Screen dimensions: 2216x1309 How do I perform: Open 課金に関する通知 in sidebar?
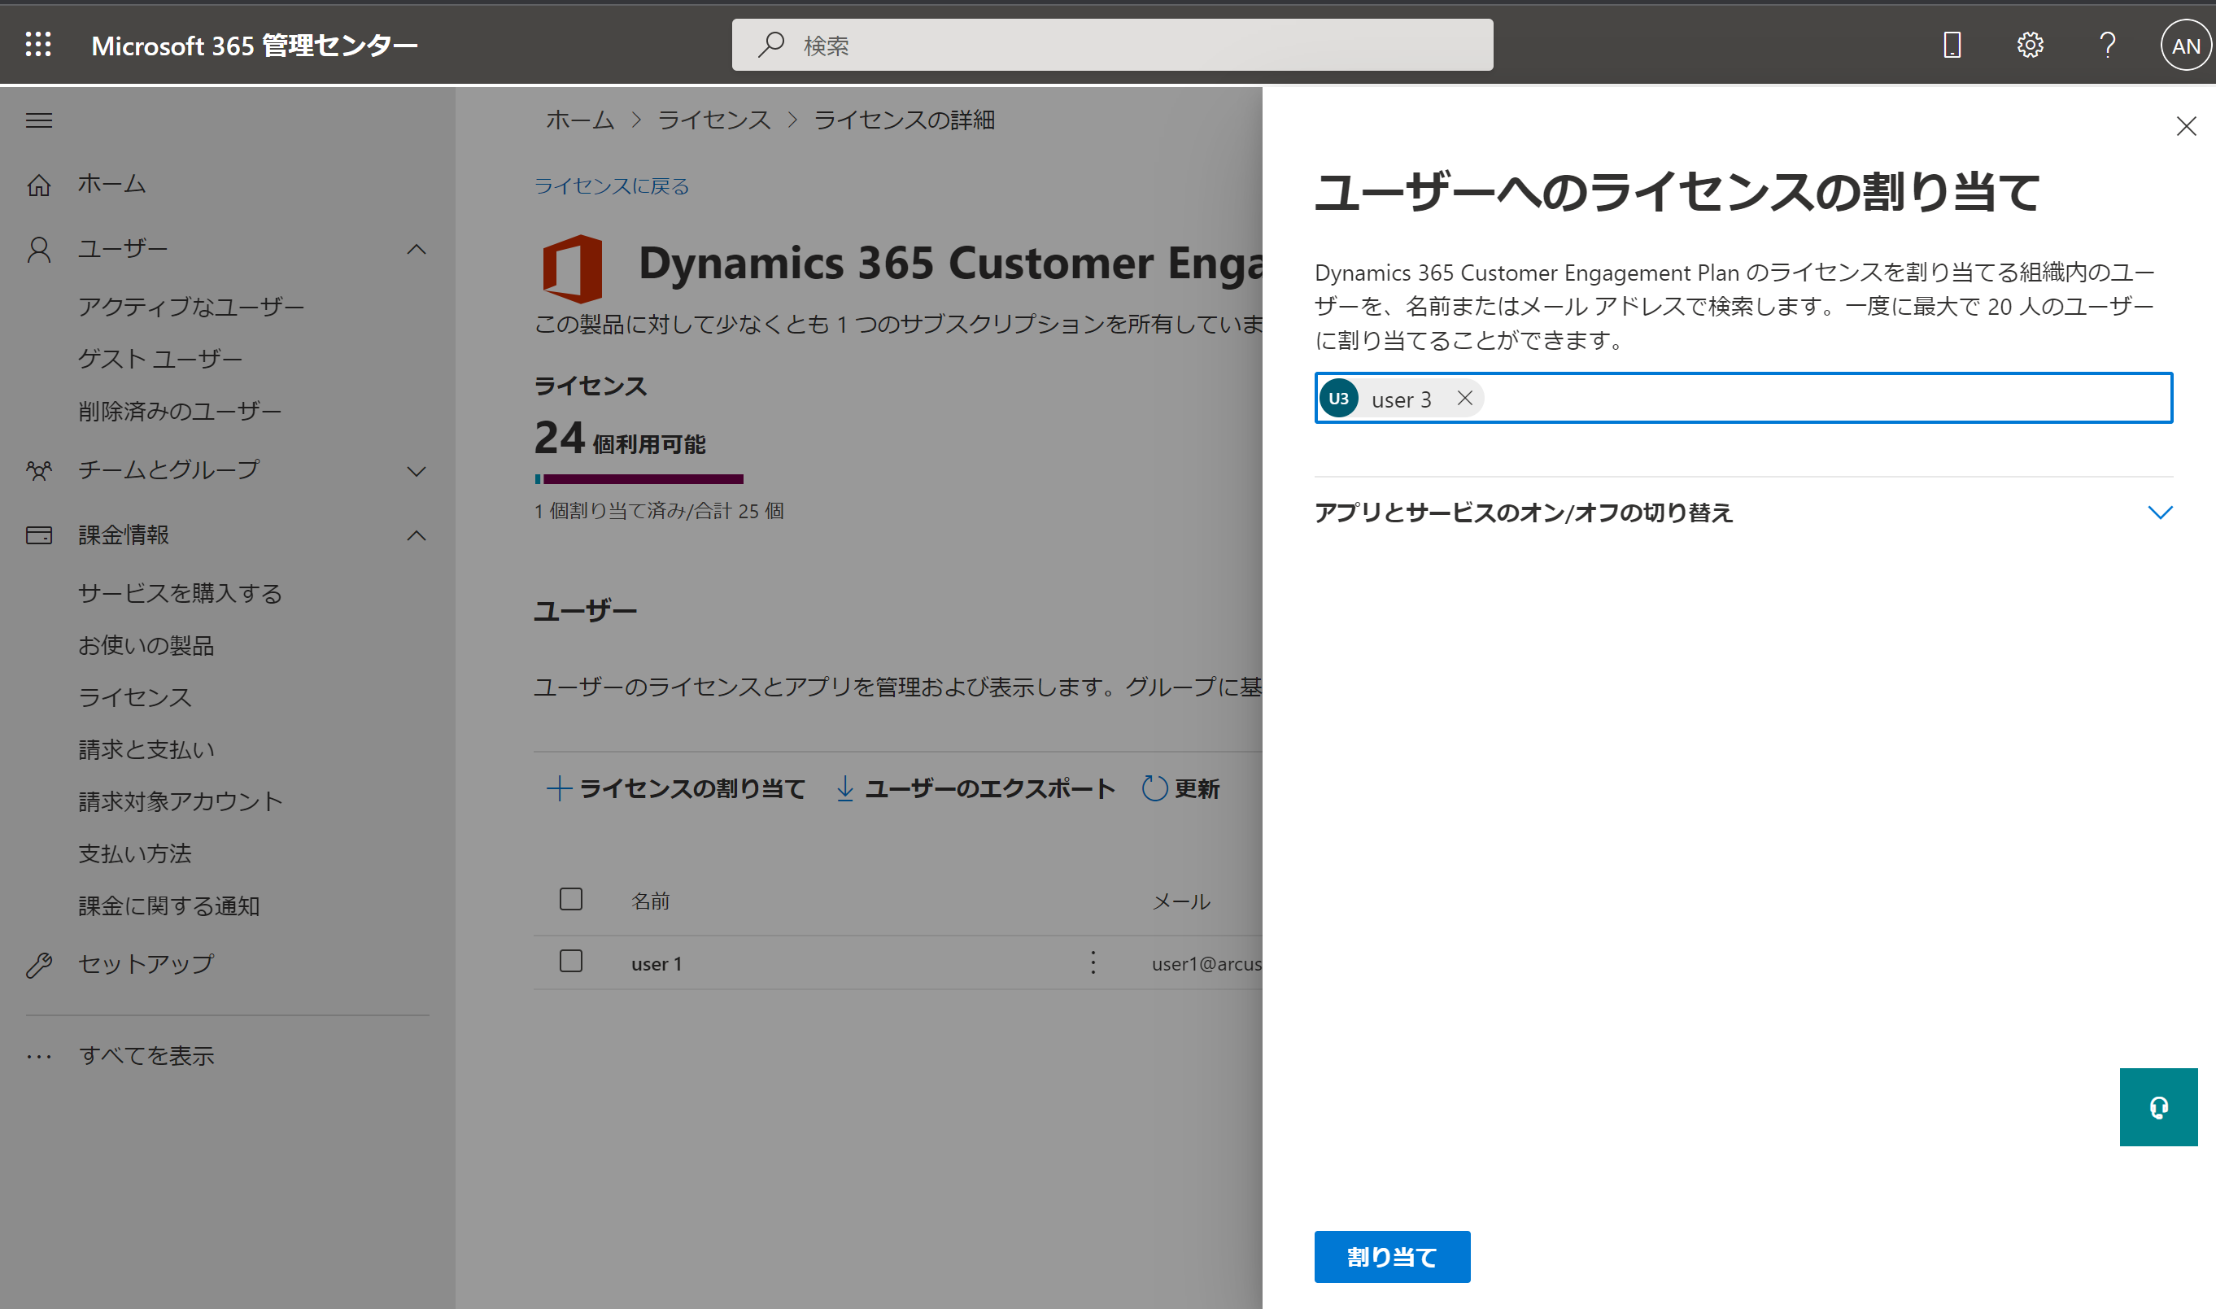169,906
